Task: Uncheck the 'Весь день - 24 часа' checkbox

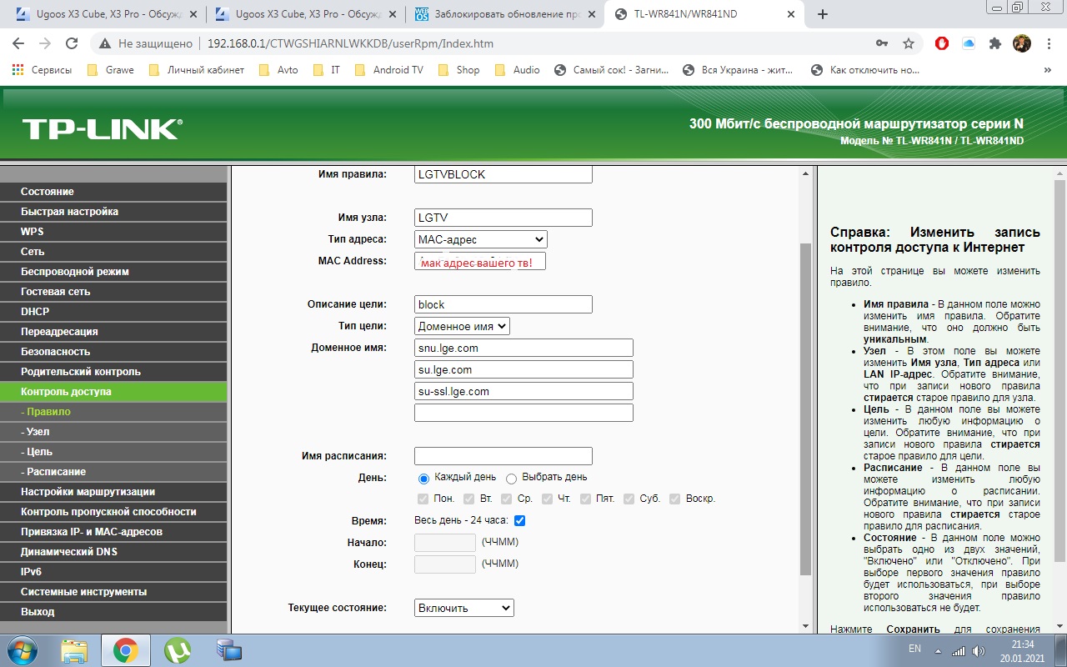Action: click(519, 521)
